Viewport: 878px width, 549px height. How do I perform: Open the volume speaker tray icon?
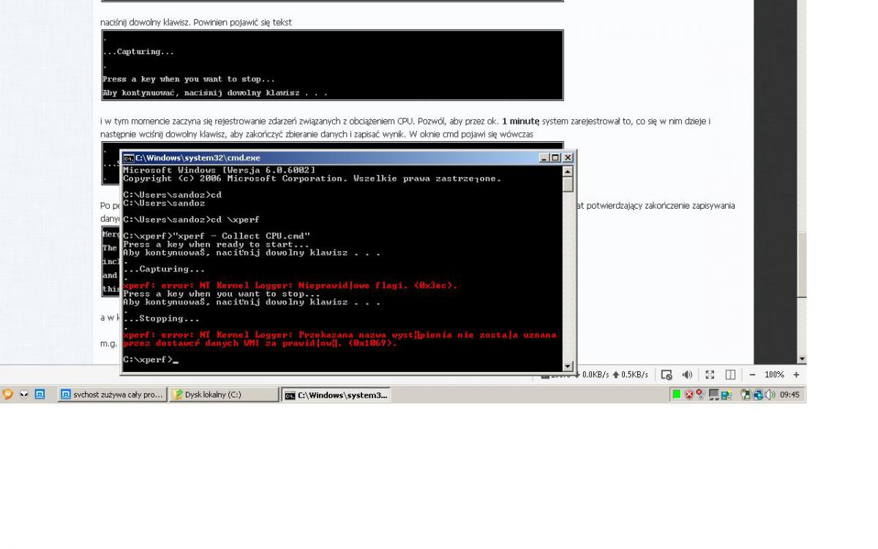coord(770,395)
